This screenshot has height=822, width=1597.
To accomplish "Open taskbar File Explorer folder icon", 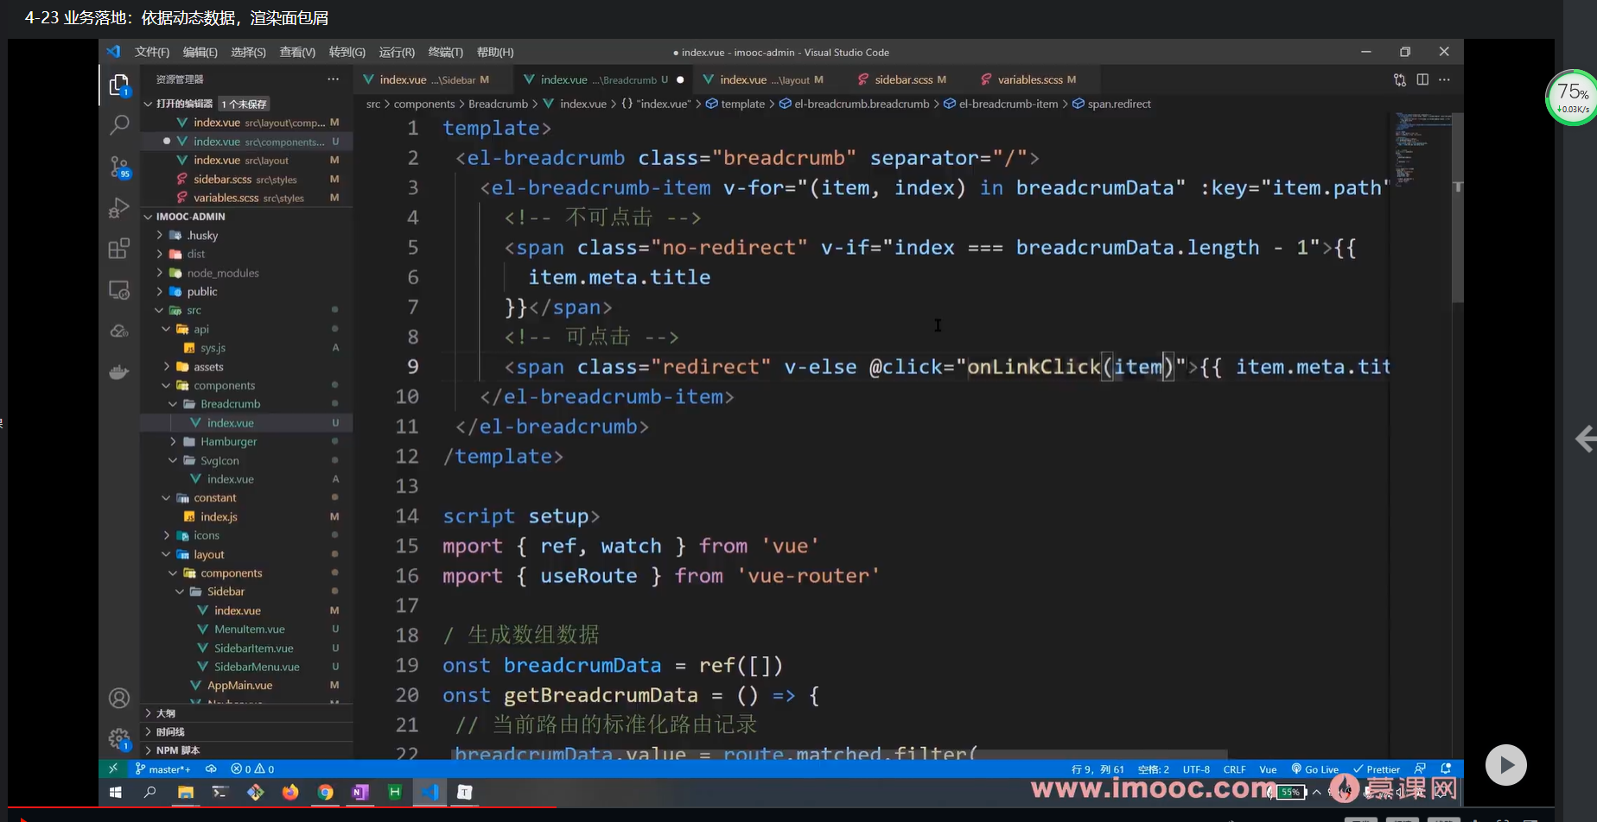I will (186, 792).
